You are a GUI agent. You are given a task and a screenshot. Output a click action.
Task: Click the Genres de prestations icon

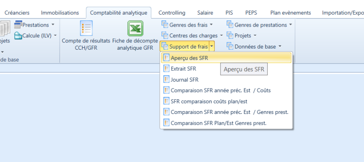tap(230, 25)
